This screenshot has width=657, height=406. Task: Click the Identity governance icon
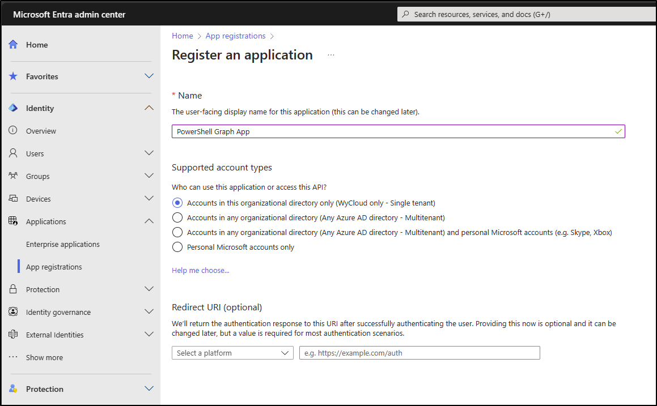14,312
